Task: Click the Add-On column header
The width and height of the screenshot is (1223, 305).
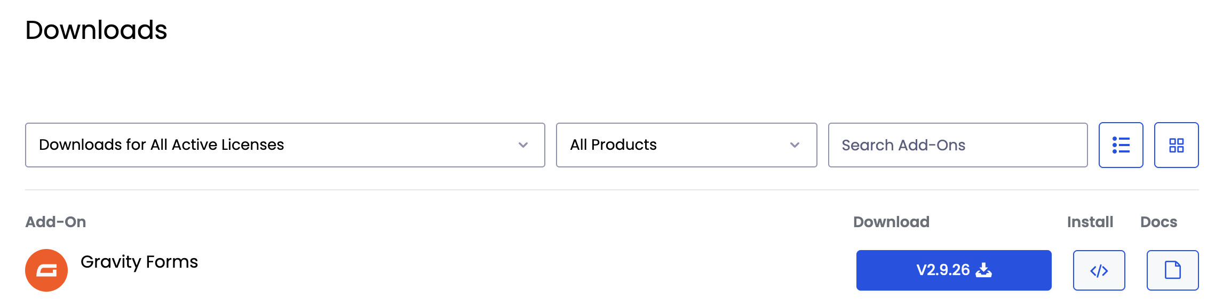Action: pyautogui.click(x=55, y=222)
